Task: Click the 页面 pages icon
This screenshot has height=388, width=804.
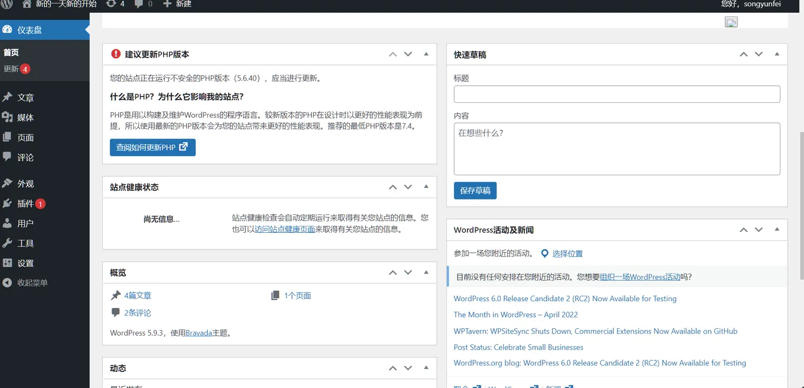Action: [7, 137]
